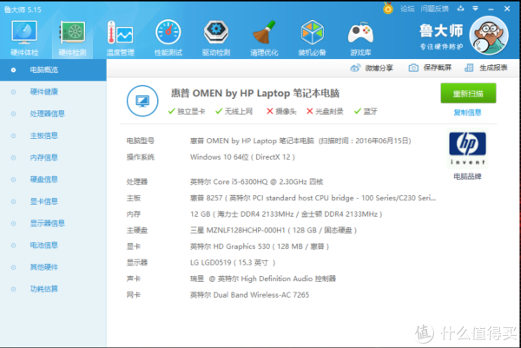Launch 性能测试 performance test gauge icon
This screenshot has width=521, height=348.
168,32
